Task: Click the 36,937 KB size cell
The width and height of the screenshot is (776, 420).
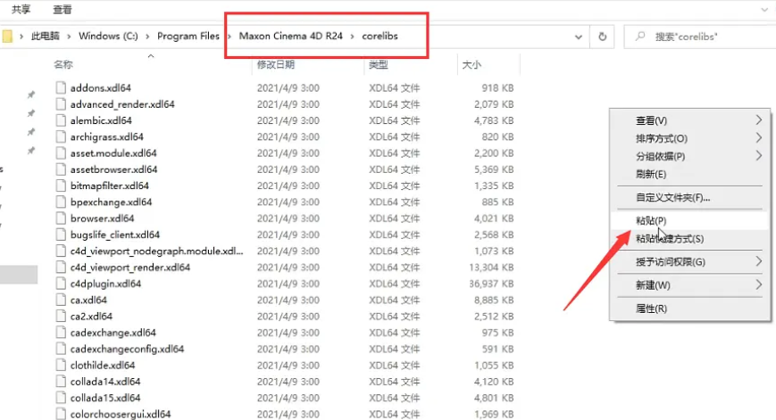Action: tap(491, 284)
